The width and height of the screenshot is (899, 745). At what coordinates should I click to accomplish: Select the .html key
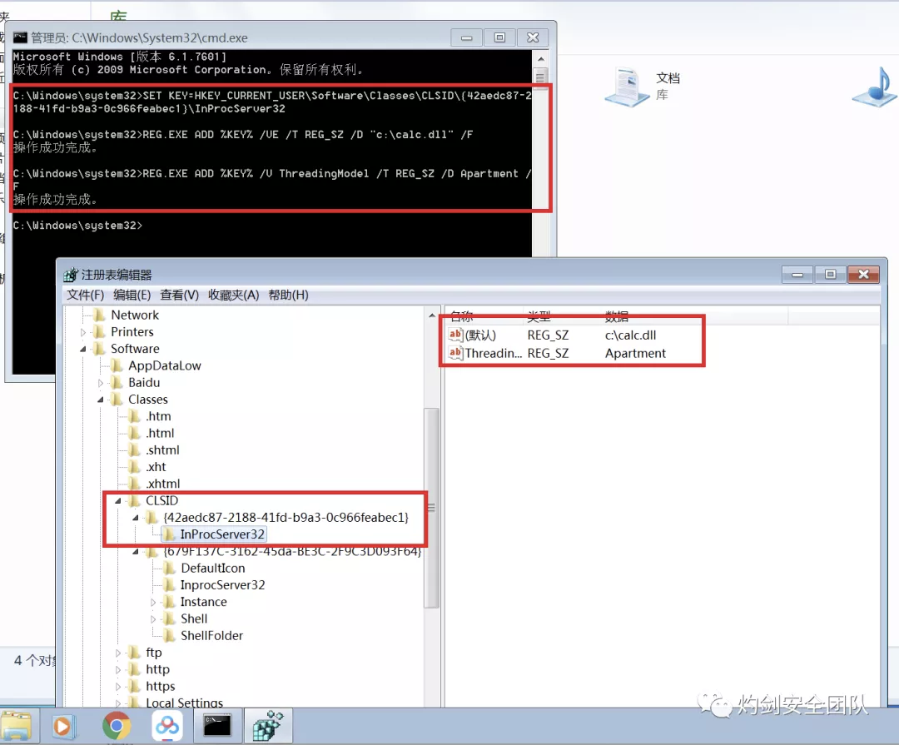point(160,433)
